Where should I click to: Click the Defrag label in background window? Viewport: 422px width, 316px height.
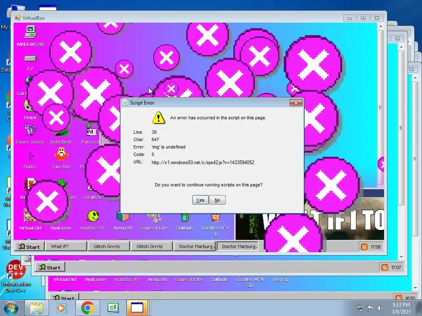(281, 279)
